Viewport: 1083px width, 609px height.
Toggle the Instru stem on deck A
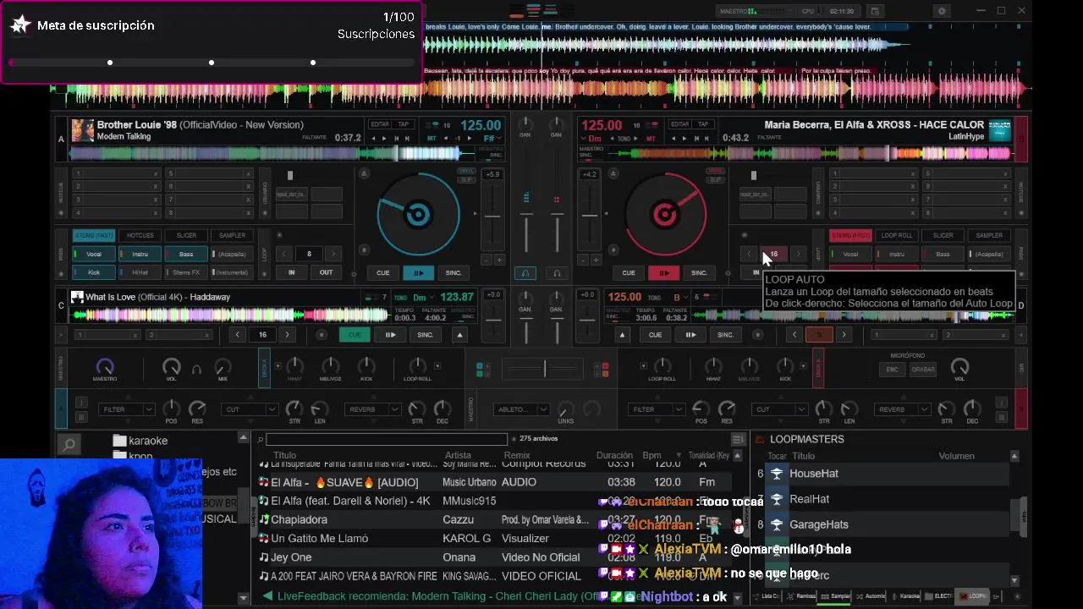(x=140, y=254)
